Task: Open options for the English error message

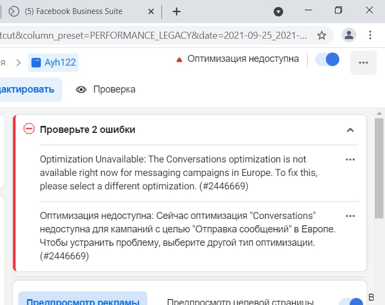Action: 350,160
